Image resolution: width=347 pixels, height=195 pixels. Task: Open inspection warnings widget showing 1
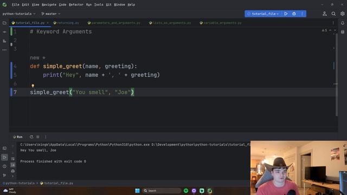pos(324,30)
